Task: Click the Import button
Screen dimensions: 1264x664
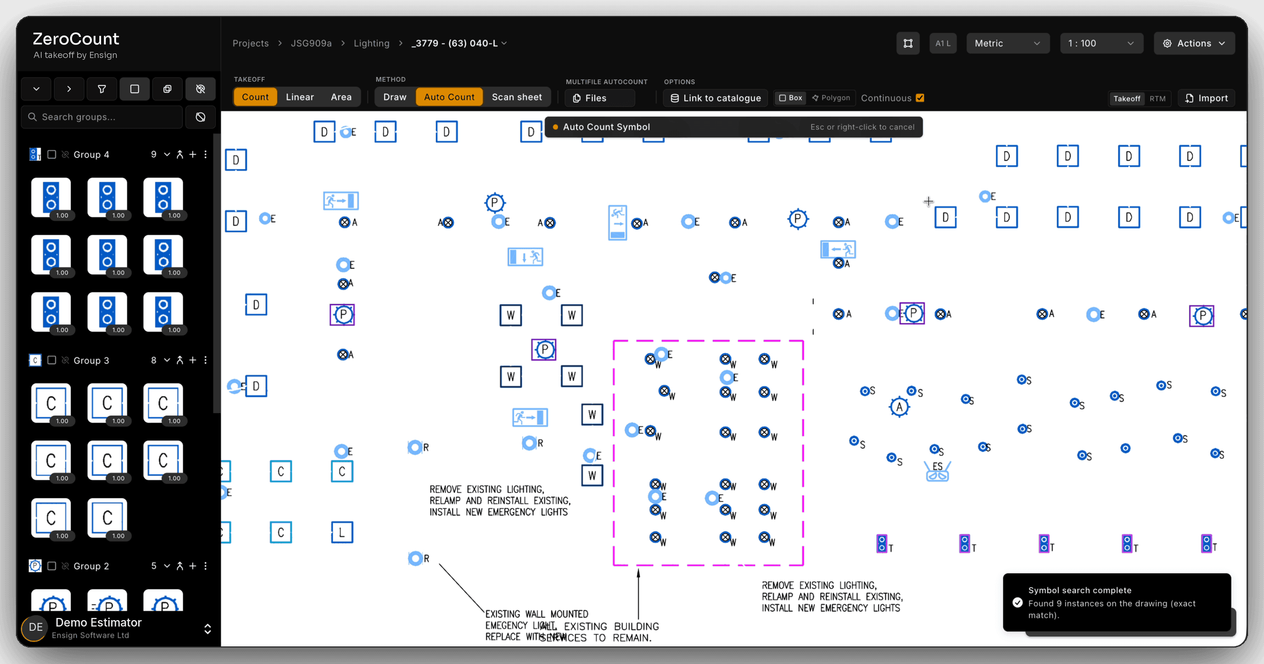Action: point(1206,98)
